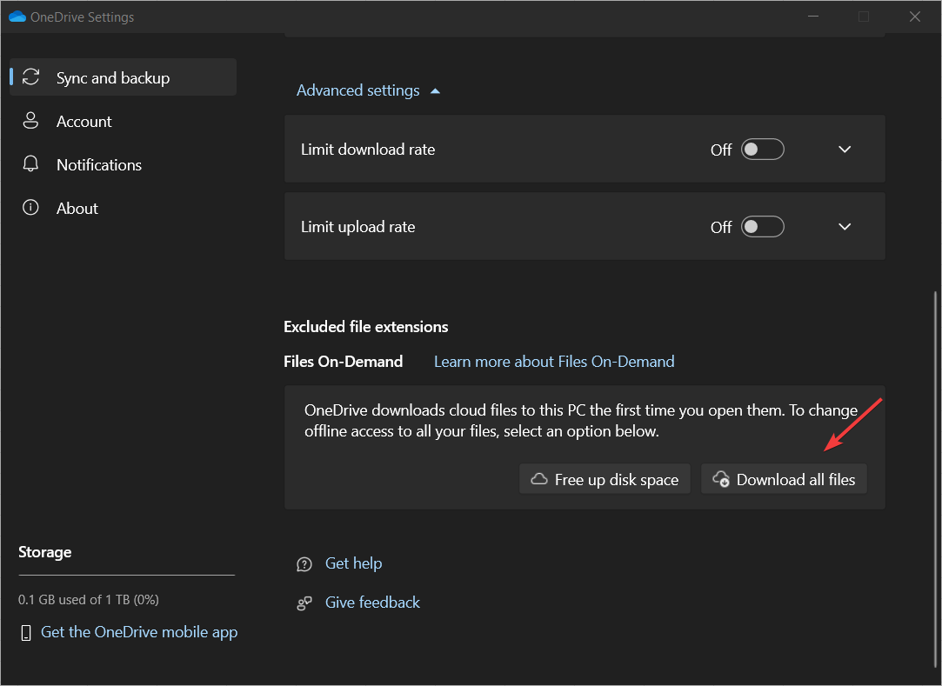Expand the Limit download rate chevron

pyautogui.click(x=844, y=150)
